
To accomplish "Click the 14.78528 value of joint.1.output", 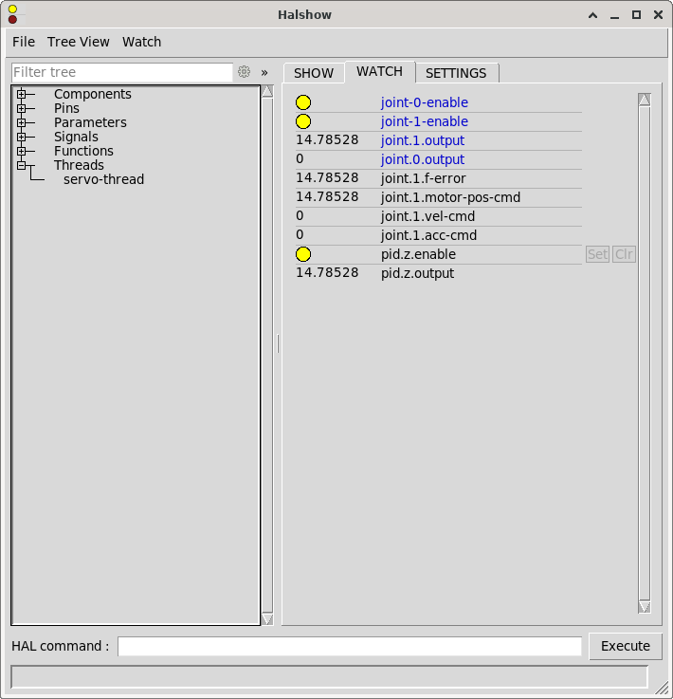I will pos(327,140).
